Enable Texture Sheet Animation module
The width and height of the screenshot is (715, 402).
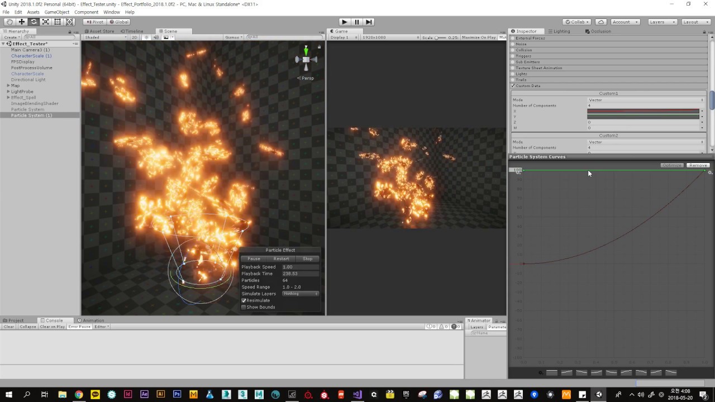[513, 68]
